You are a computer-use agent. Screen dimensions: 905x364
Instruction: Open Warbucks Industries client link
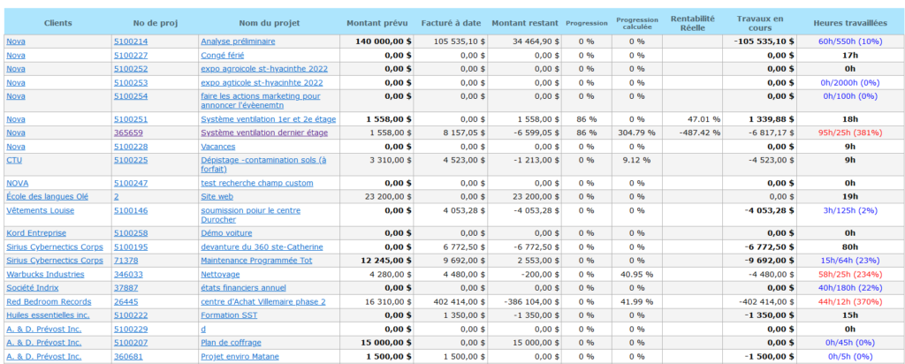point(45,274)
